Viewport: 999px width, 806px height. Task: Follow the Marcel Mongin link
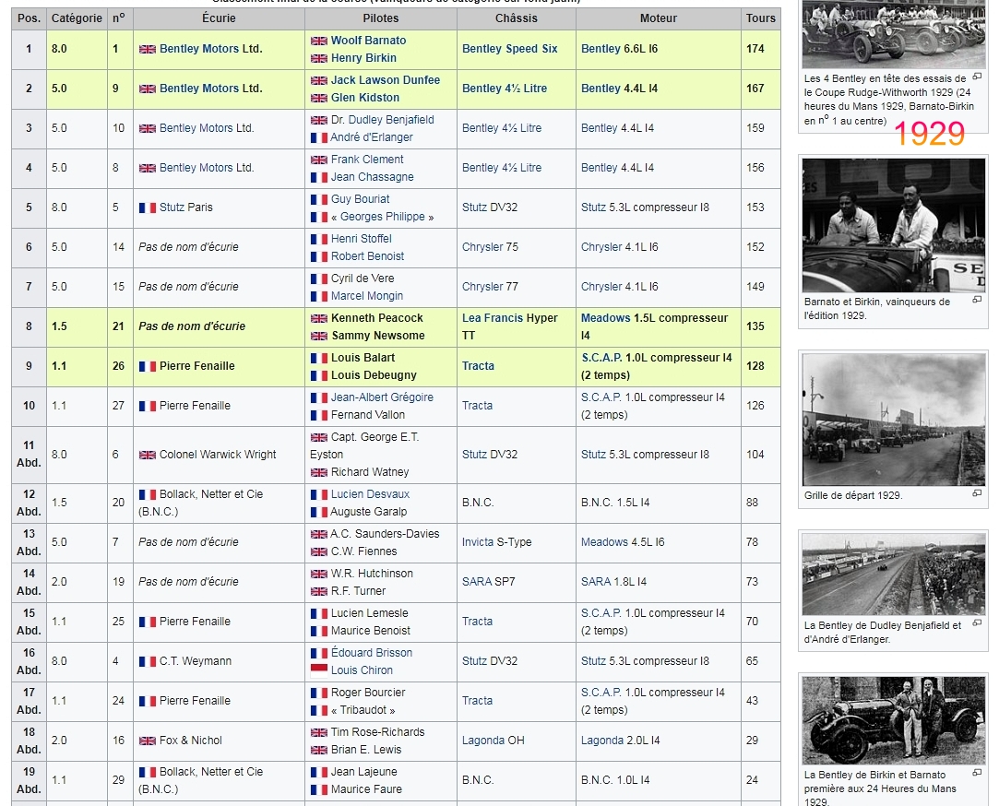(x=367, y=296)
